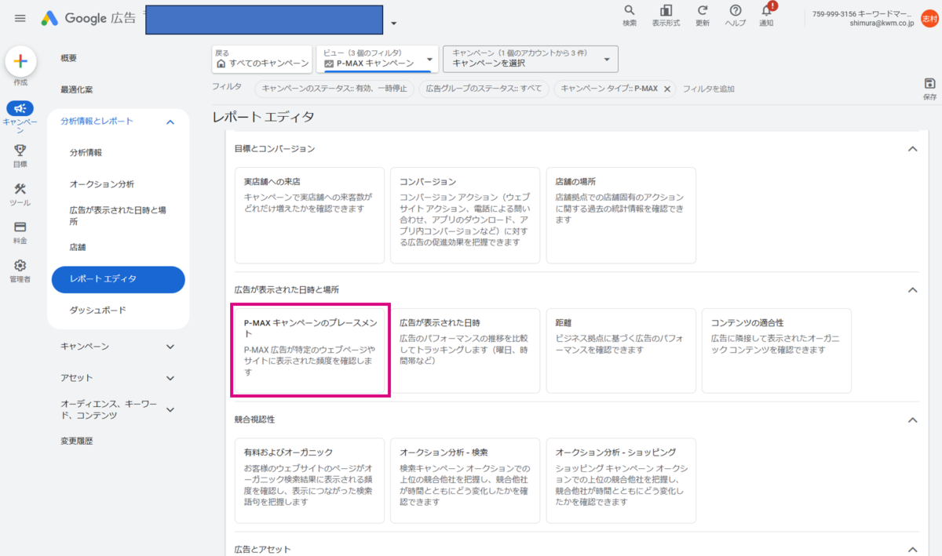Select レポート エディタ in navigation
Image resolution: width=942 pixels, height=556 pixels.
(119, 279)
